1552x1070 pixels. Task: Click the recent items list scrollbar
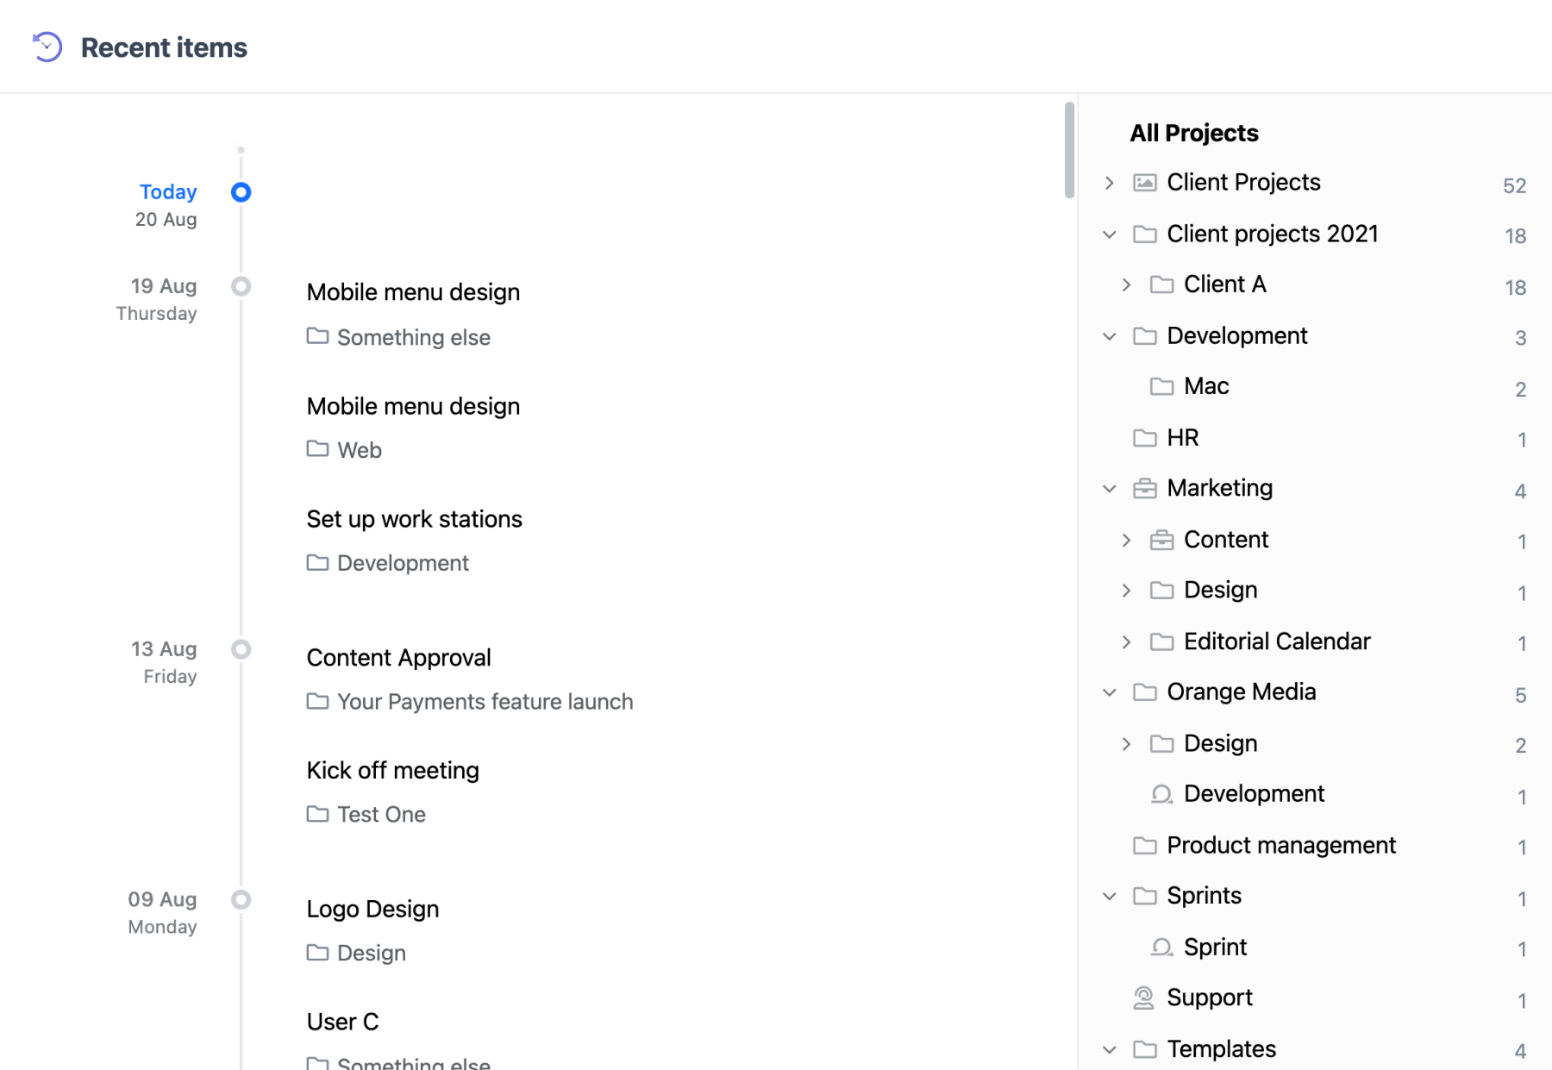(1069, 150)
